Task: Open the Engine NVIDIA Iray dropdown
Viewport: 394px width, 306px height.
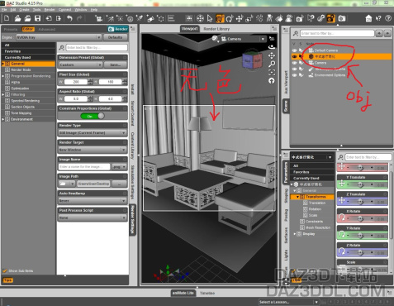Action: point(59,37)
